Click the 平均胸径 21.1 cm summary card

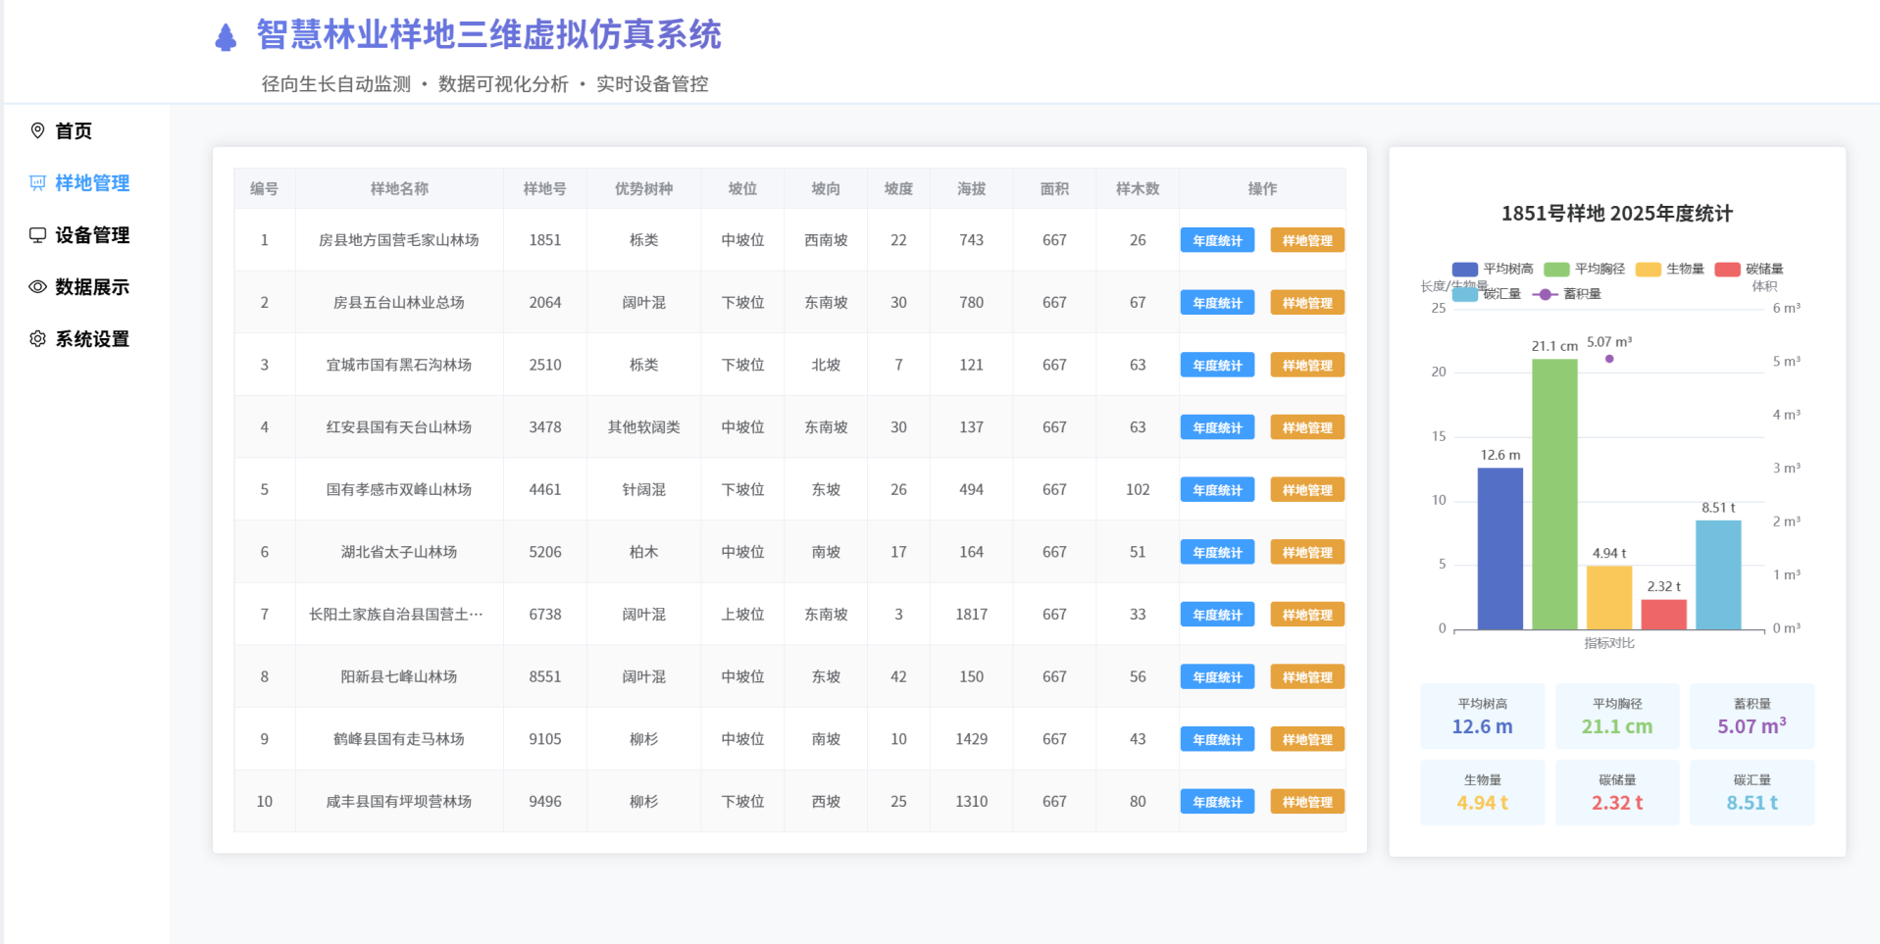click(1617, 717)
